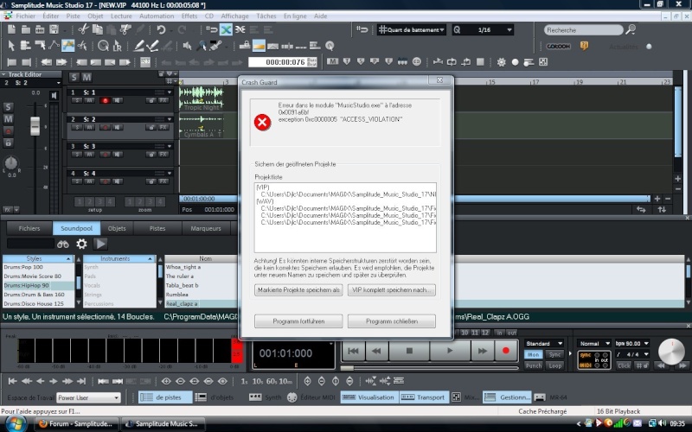Expand the track 2 options arrow
This screenshot has height=432, width=692.
pos(169,119)
